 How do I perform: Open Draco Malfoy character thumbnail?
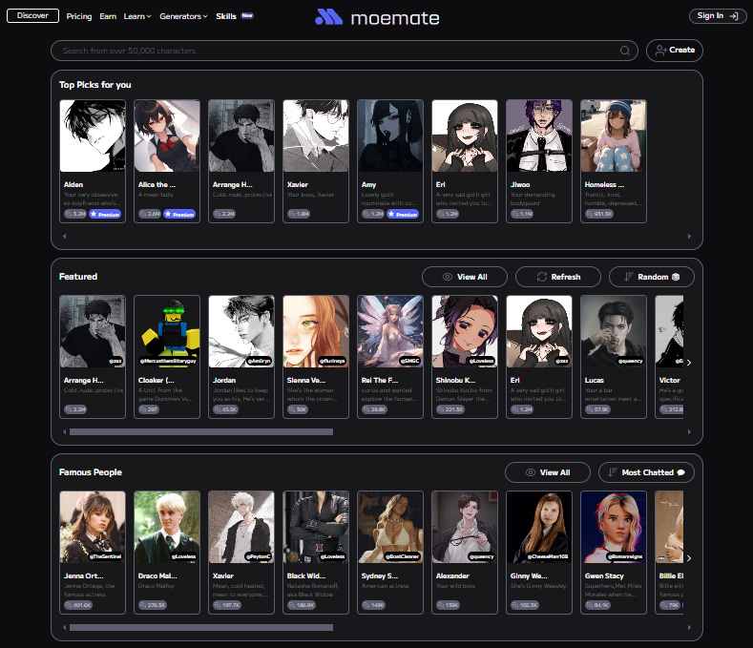(167, 527)
